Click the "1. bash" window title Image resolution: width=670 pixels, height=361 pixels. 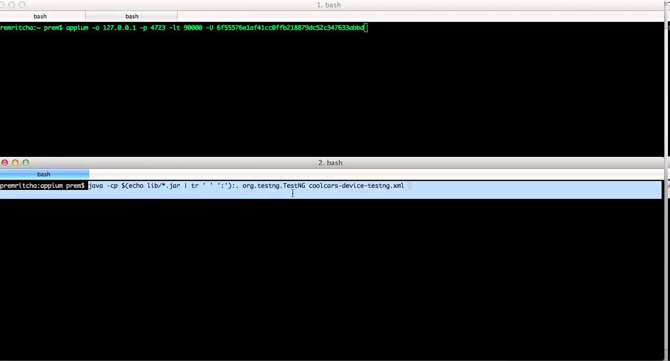(x=329, y=5)
